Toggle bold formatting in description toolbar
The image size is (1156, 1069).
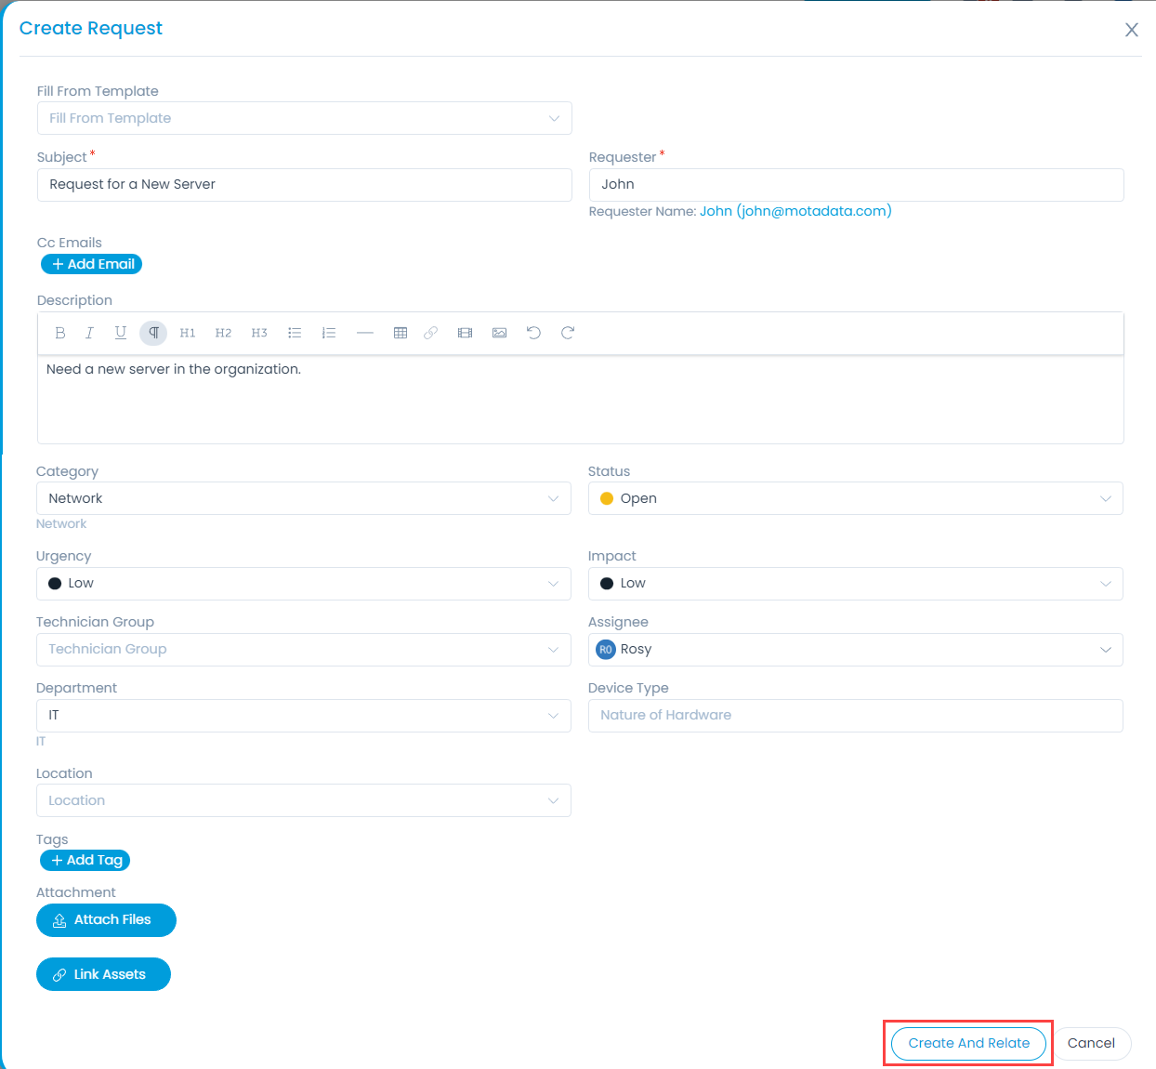point(60,333)
